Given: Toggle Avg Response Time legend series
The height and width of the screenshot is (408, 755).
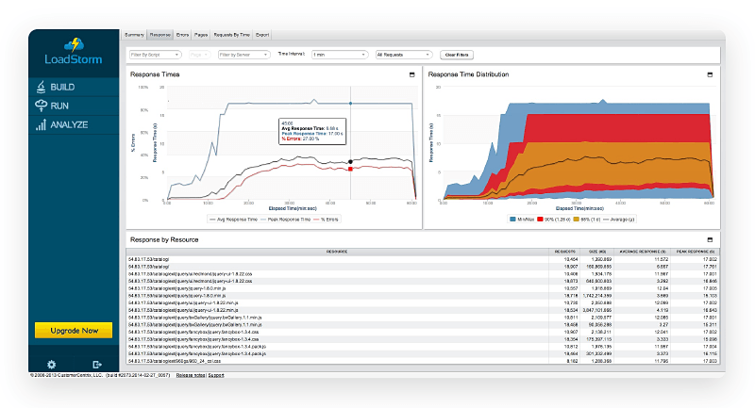Looking at the screenshot, I should click(234, 220).
